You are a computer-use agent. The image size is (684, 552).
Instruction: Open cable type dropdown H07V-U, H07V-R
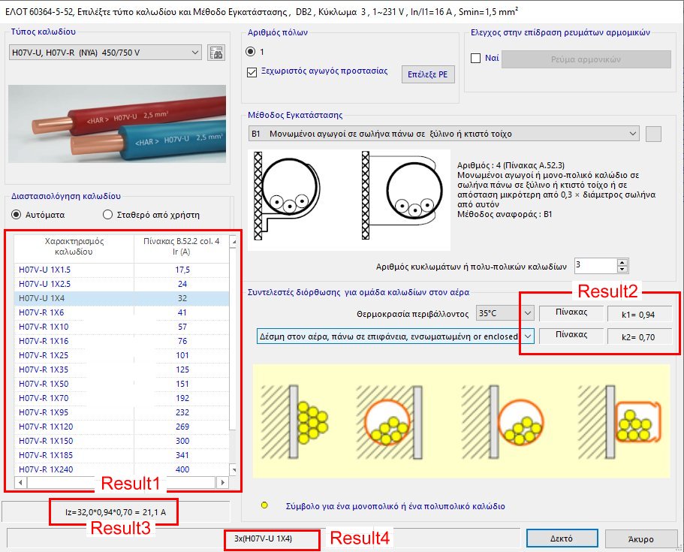[x=105, y=53]
